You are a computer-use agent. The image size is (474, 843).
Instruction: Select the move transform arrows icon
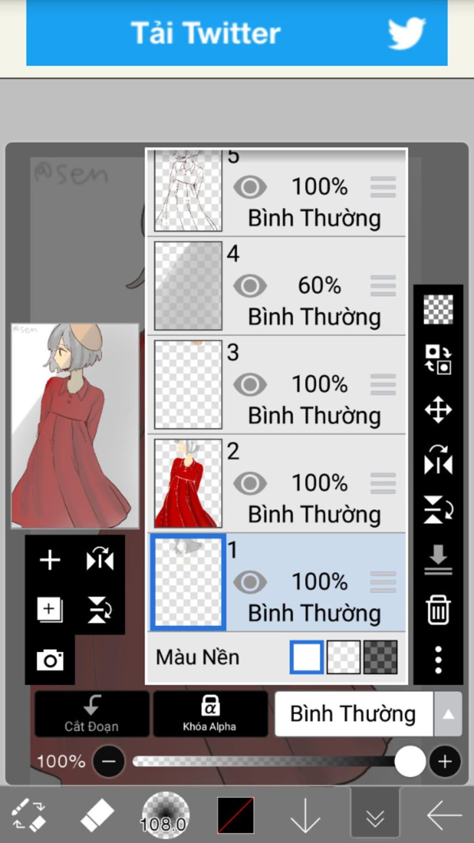tap(438, 409)
